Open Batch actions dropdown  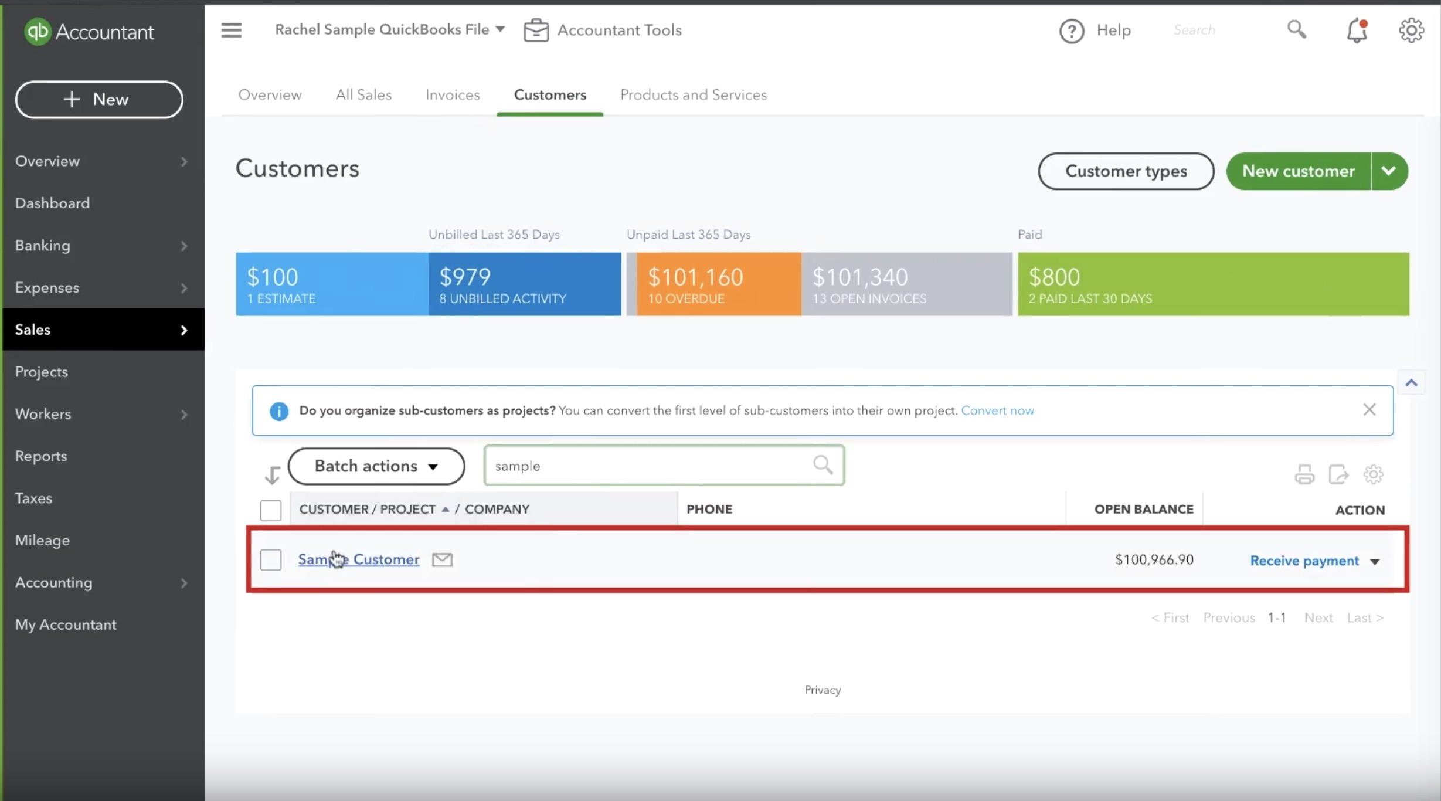click(376, 466)
